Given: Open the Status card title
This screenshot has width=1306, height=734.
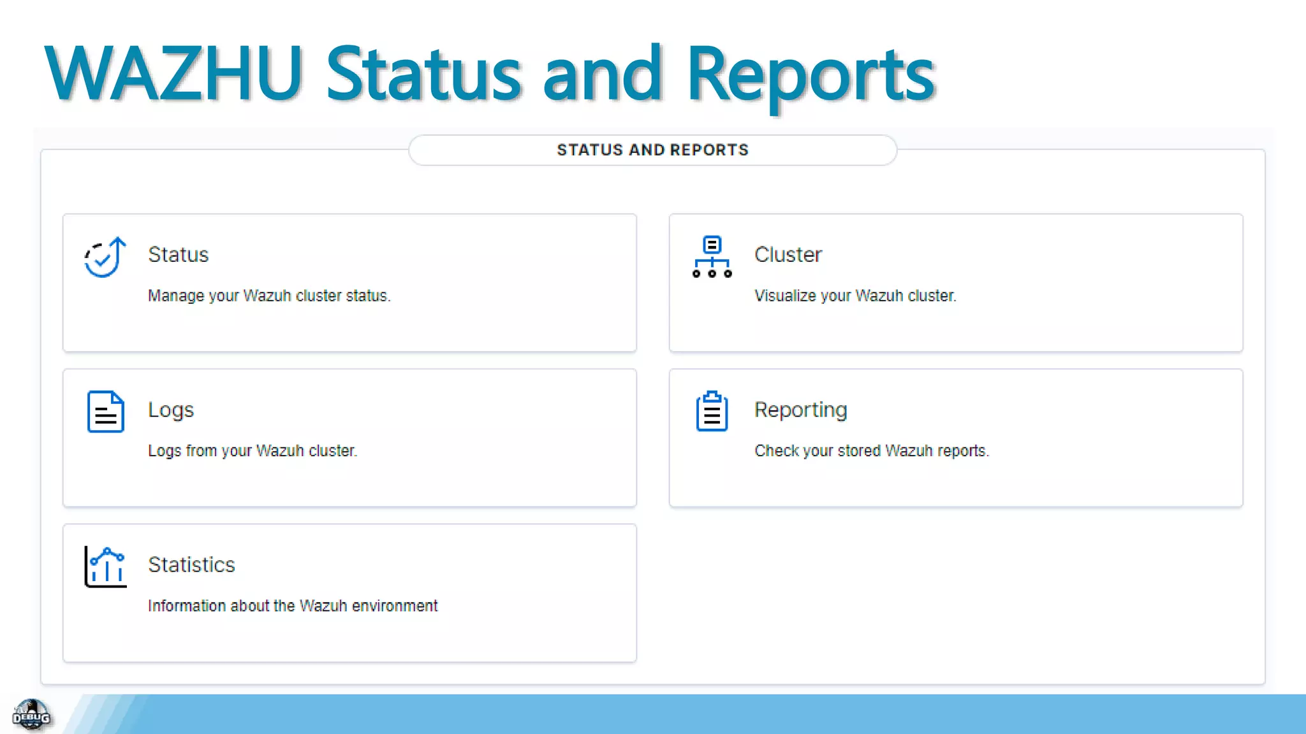Looking at the screenshot, I should point(178,254).
